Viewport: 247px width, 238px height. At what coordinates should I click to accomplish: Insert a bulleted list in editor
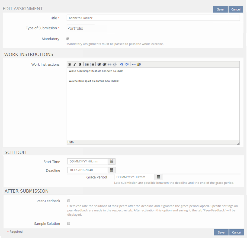pos(87,65)
